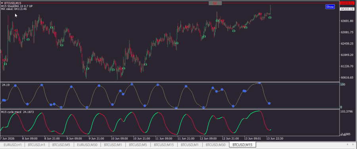
Task: Open the EURUSD,M30 chart tab
Action: point(87,145)
